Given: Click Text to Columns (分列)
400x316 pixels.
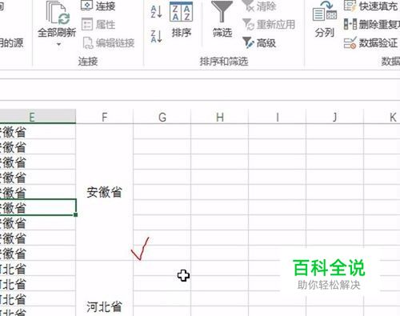Looking at the screenshot, I should point(325,19).
